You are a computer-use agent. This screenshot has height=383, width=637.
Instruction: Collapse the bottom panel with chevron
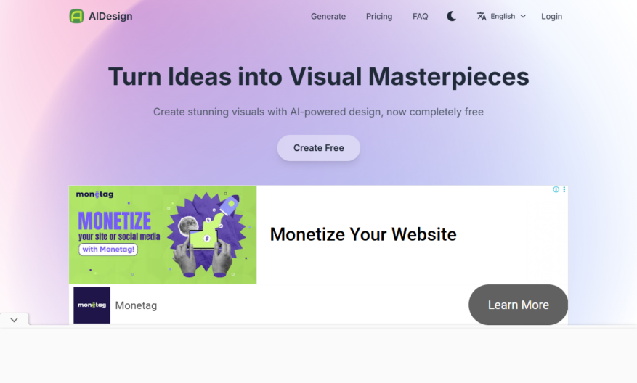coord(15,320)
